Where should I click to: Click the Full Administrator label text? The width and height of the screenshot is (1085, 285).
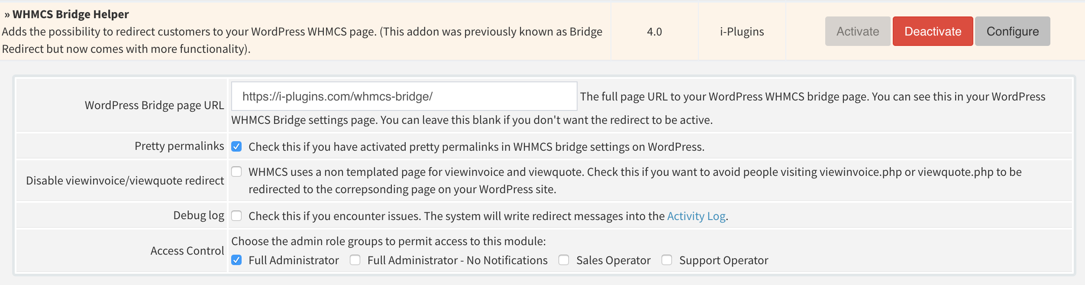pyautogui.click(x=294, y=260)
